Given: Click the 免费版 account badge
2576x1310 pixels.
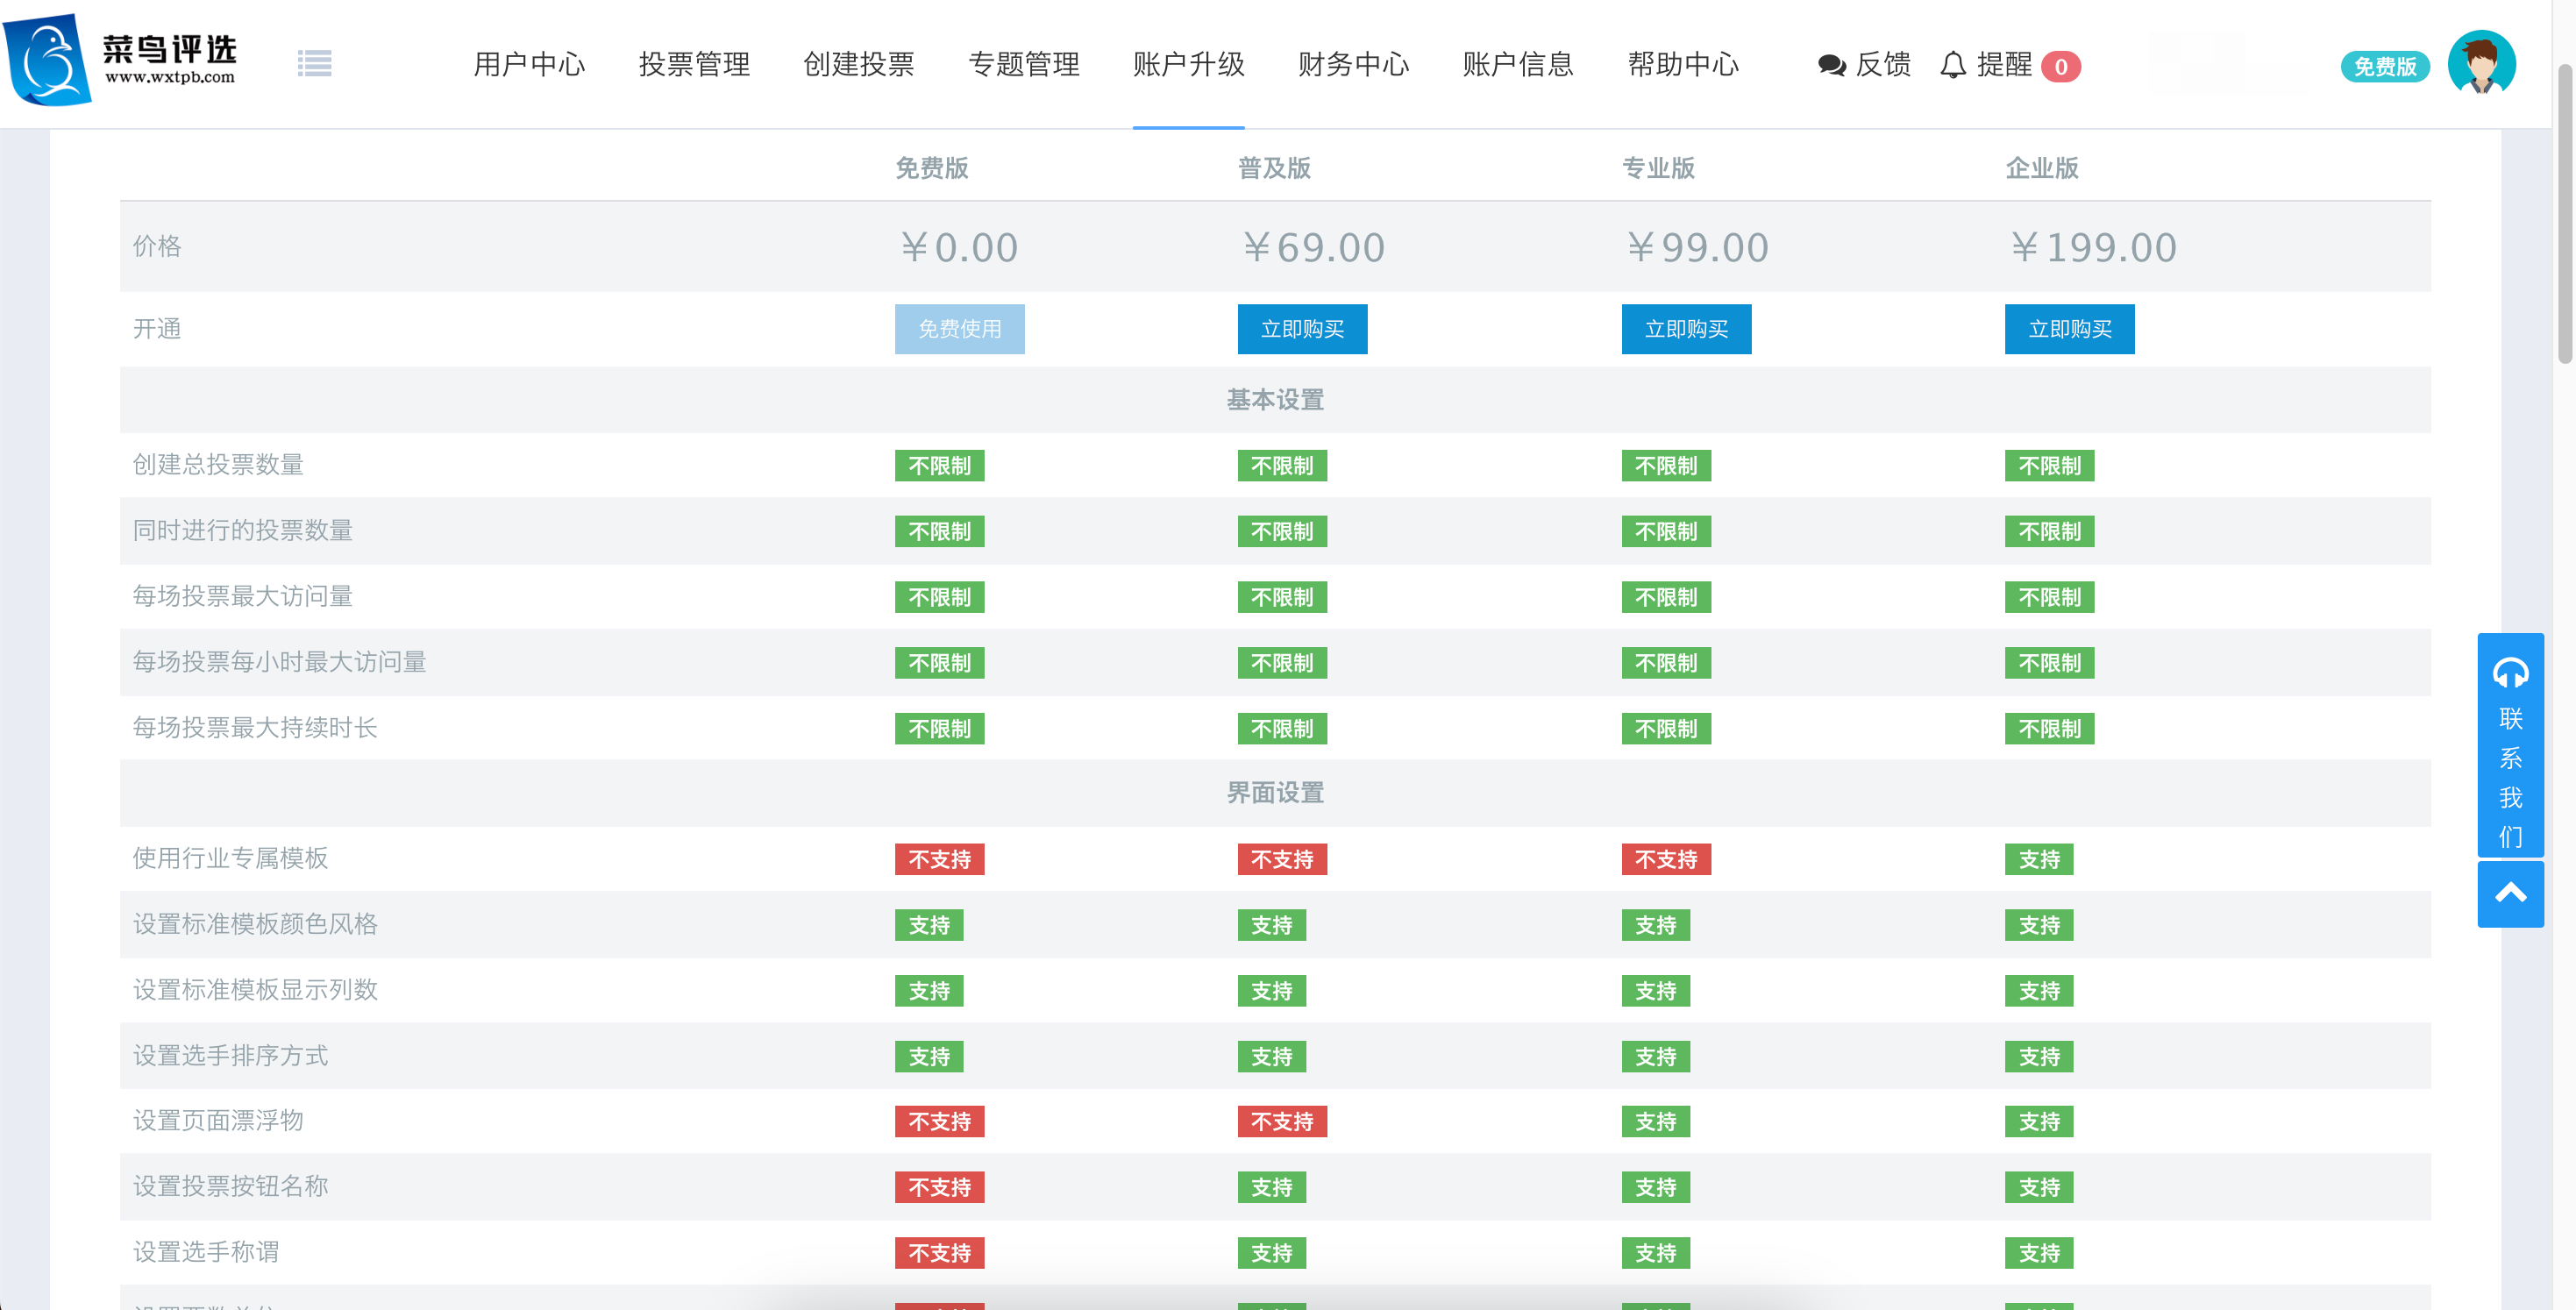Looking at the screenshot, I should (2384, 67).
